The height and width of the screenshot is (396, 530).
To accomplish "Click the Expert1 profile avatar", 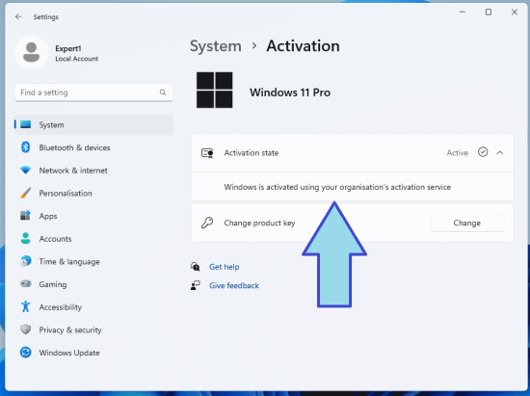I will tap(32, 52).
